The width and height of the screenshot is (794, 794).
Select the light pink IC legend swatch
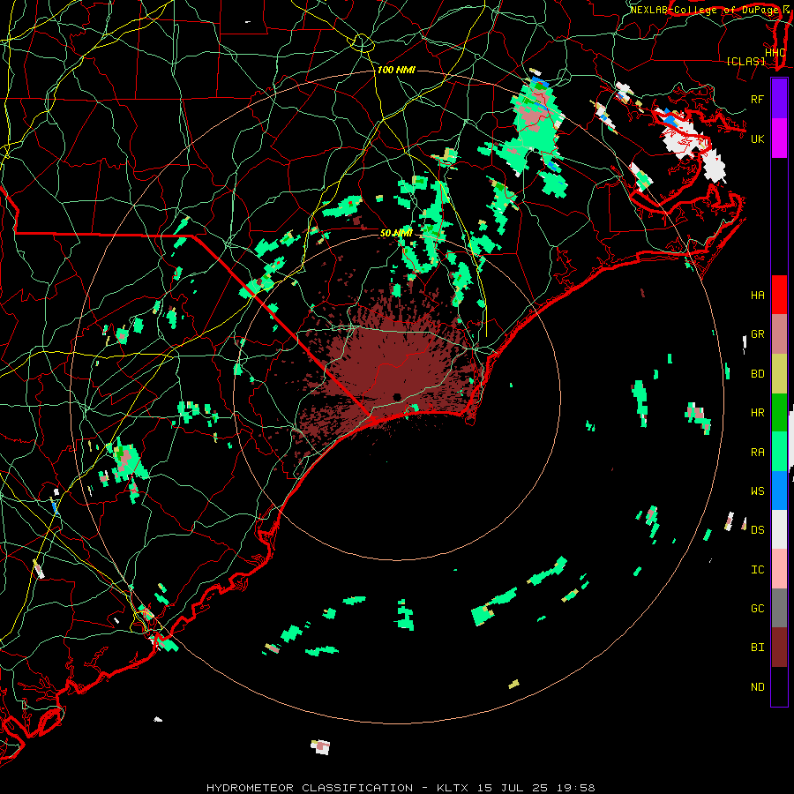point(779,569)
